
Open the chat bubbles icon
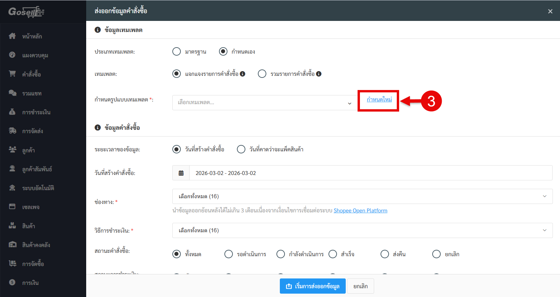click(12, 93)
